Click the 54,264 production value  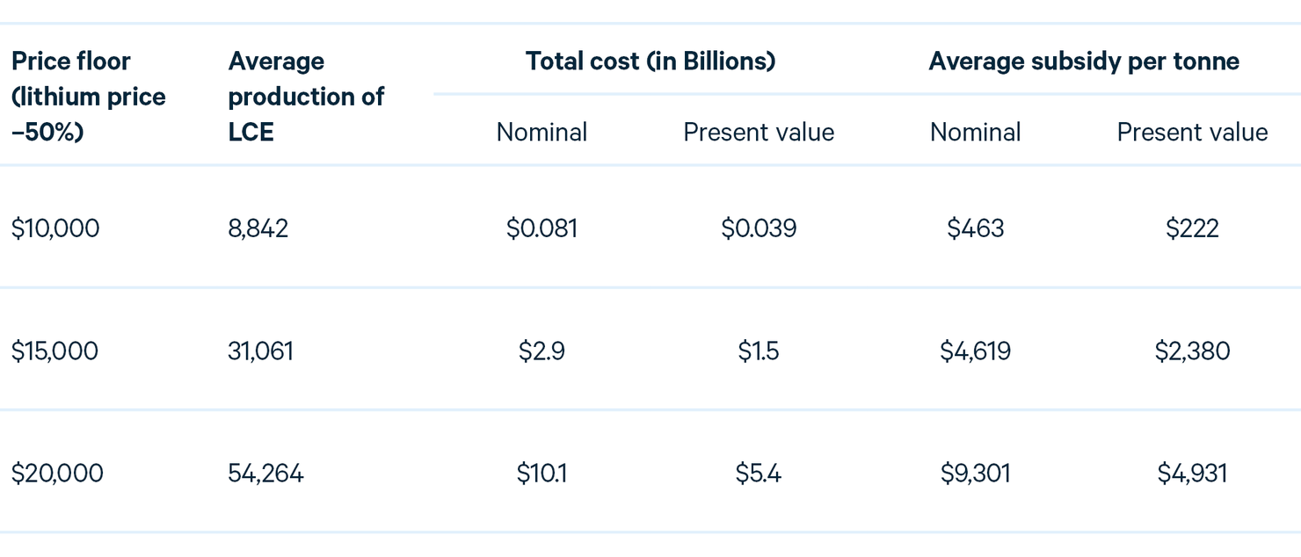tap(265, 474)
